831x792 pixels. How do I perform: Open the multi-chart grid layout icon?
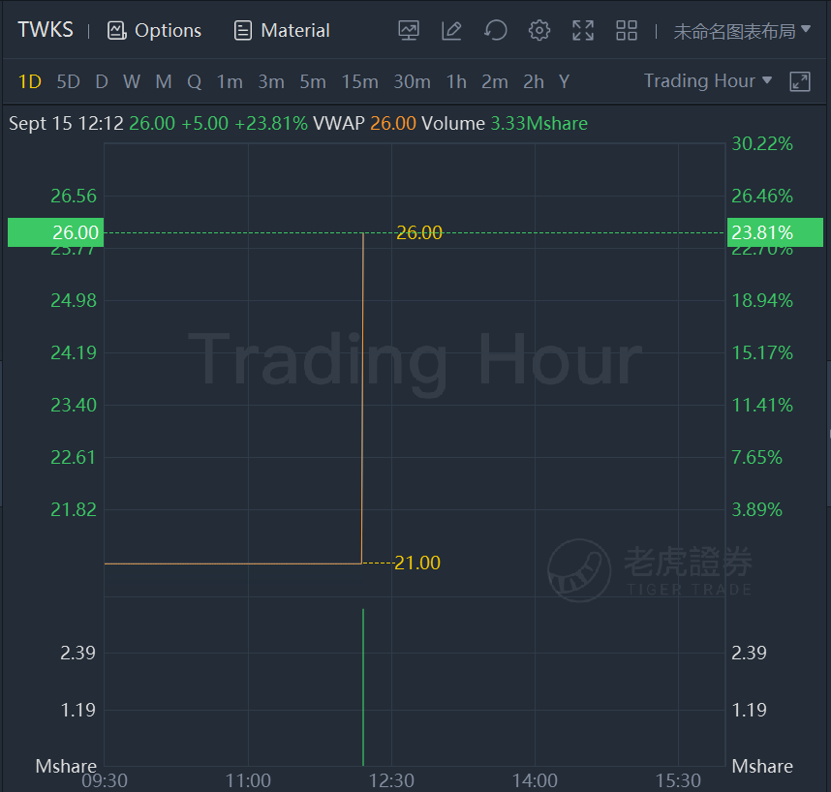[627, 30]
